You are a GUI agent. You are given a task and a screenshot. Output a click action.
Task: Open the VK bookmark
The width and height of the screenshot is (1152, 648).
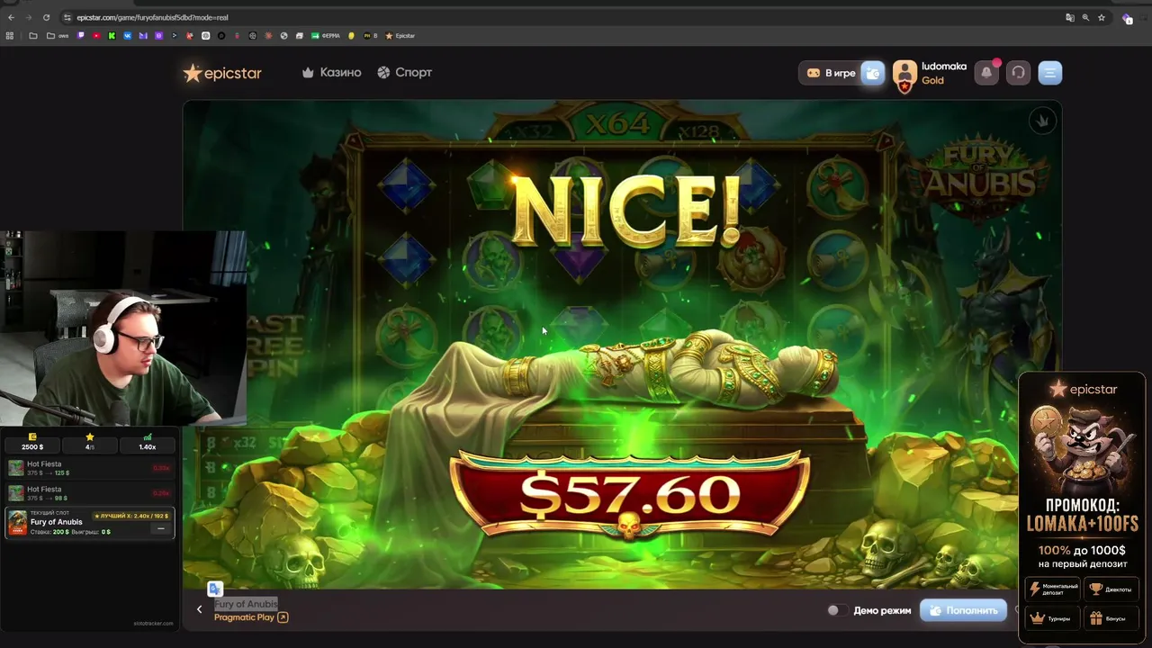click(127, 36)
